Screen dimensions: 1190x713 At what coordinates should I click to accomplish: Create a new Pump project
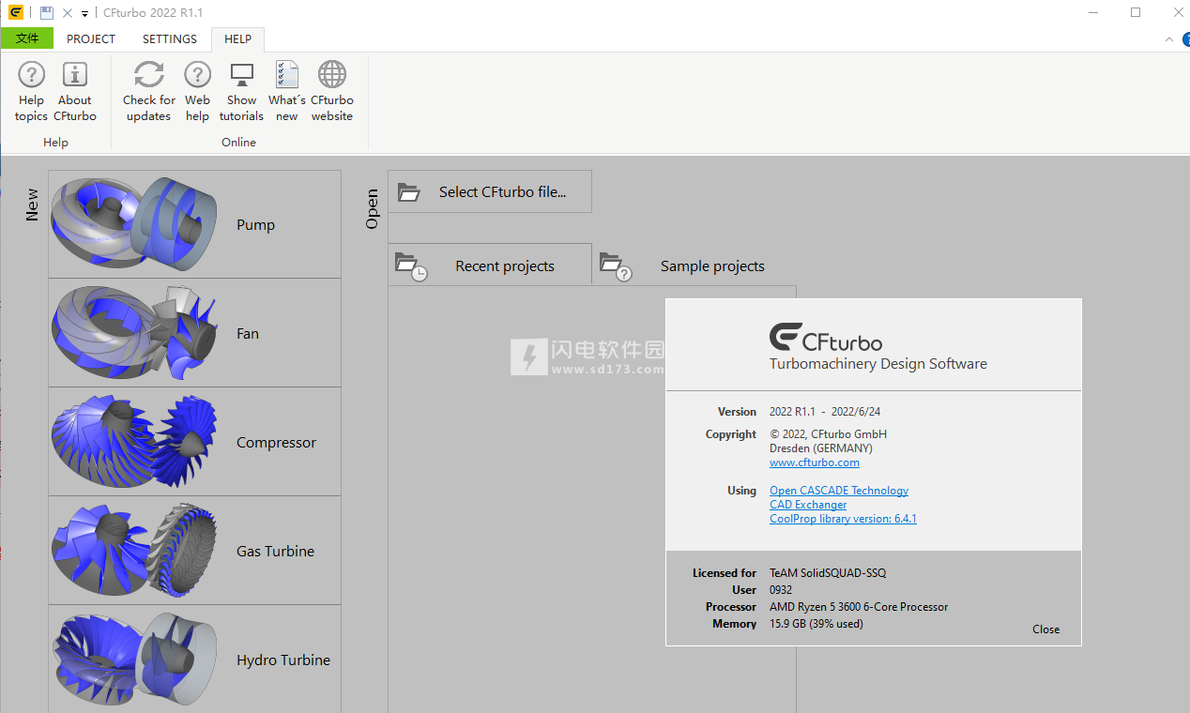coord(194,224)
